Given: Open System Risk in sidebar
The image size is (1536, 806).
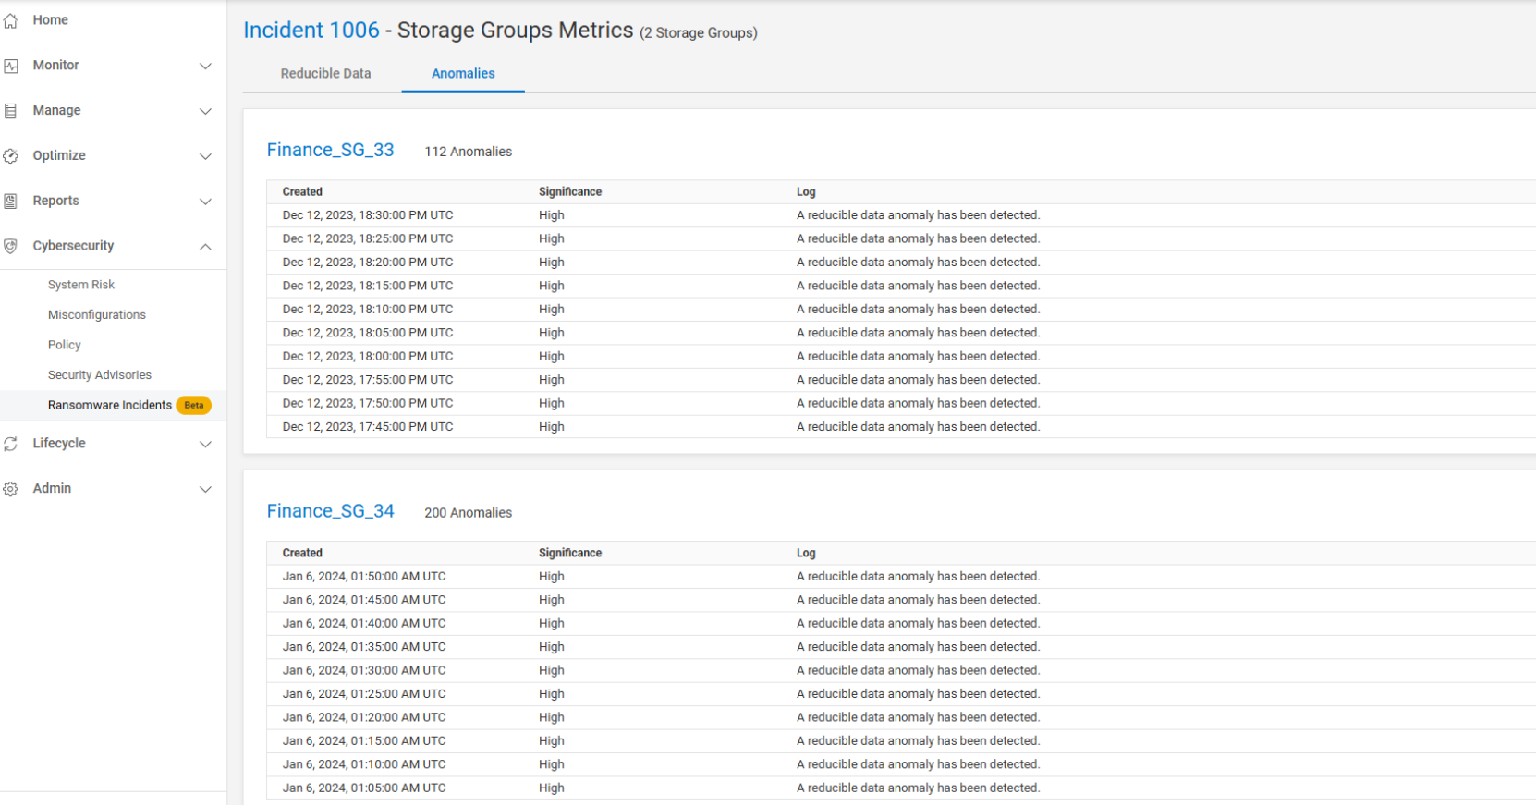Looking at the screenshot, I should (x=81, y=285).
